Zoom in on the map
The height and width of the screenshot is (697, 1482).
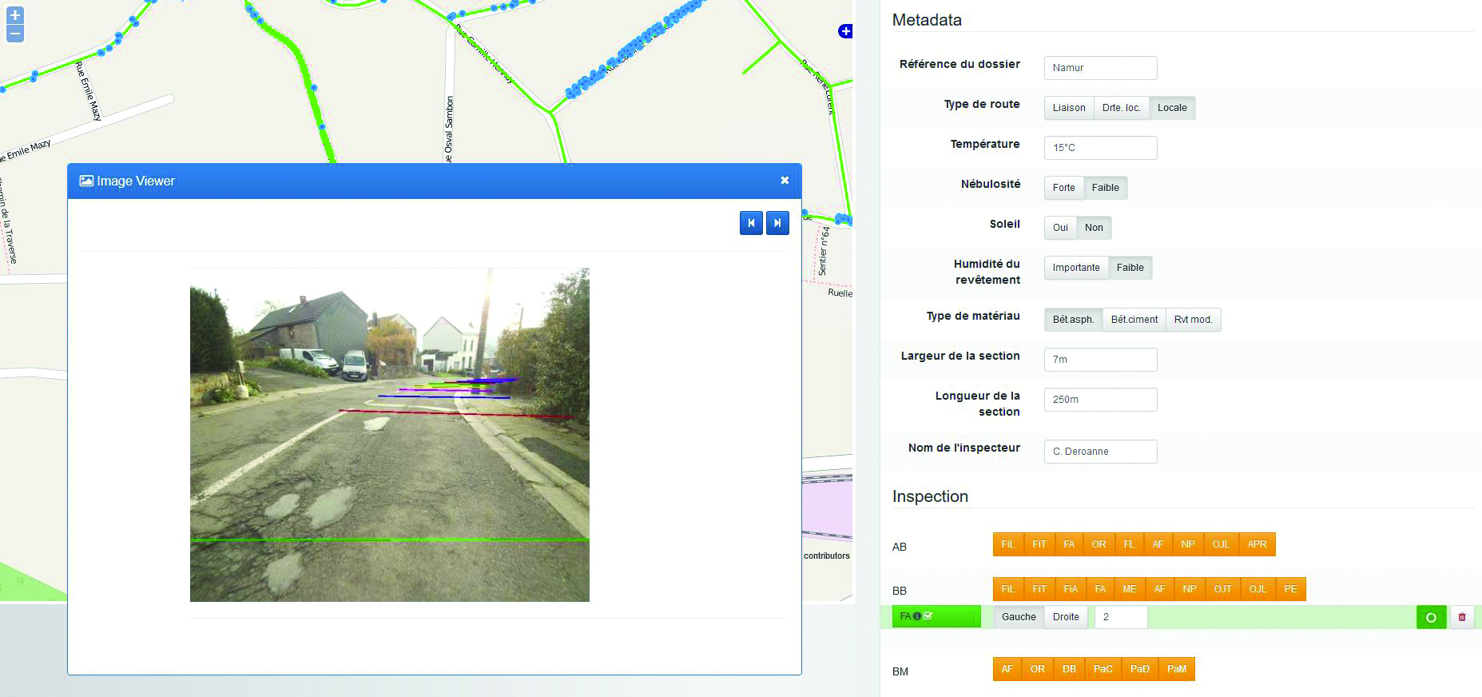[15, 15]
